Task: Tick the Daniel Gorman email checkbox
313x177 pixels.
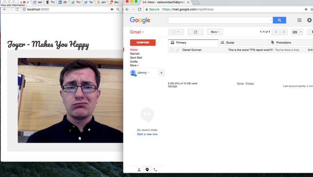Action: click(172, 50)
